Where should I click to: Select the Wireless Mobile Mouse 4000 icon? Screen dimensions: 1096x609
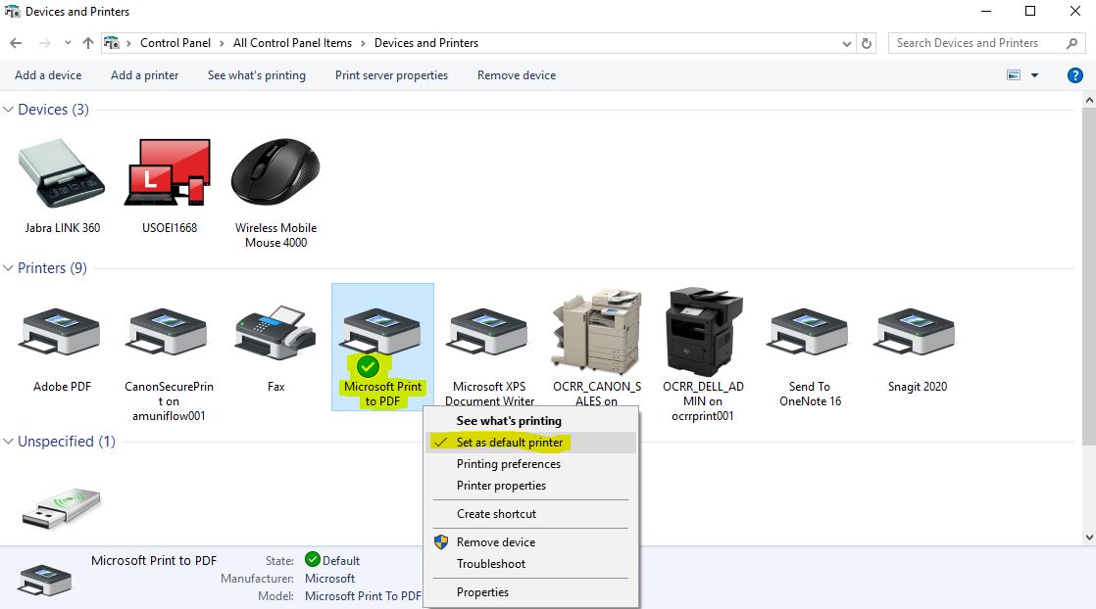pos(275,171)
